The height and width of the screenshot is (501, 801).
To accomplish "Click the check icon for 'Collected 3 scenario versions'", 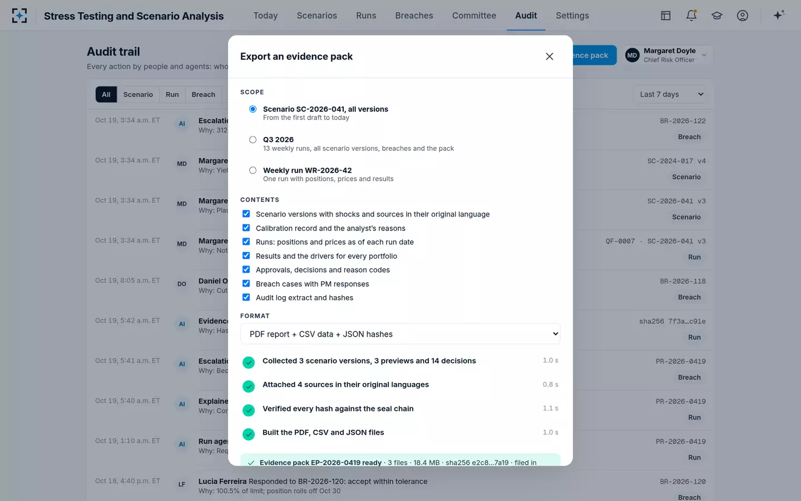I will pyautogui.click(x=249, y=362).
